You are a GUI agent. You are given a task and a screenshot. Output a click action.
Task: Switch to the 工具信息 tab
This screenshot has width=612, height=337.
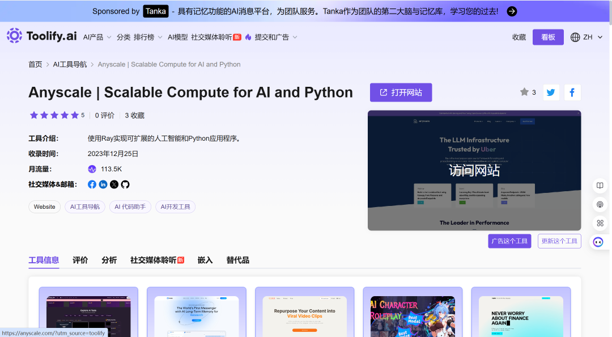click(x=44, y=260)
